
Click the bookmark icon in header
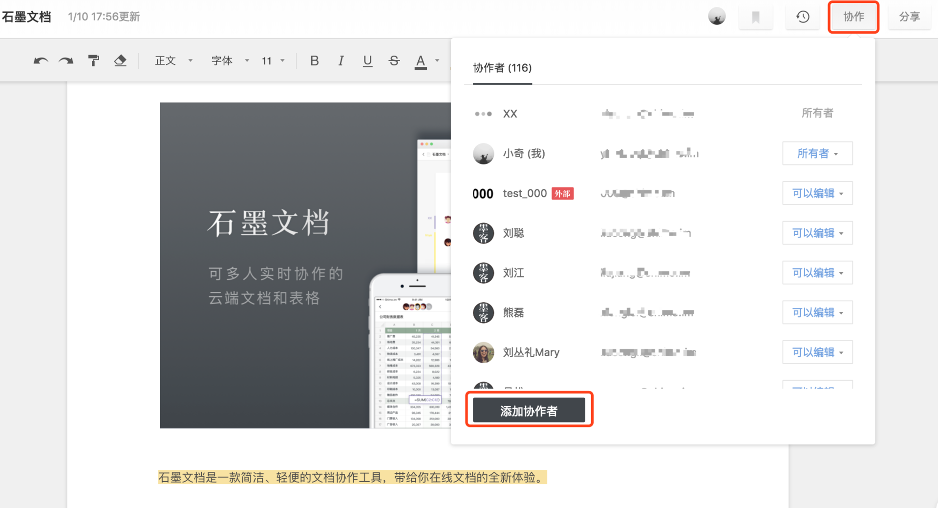tap(756, 17)
